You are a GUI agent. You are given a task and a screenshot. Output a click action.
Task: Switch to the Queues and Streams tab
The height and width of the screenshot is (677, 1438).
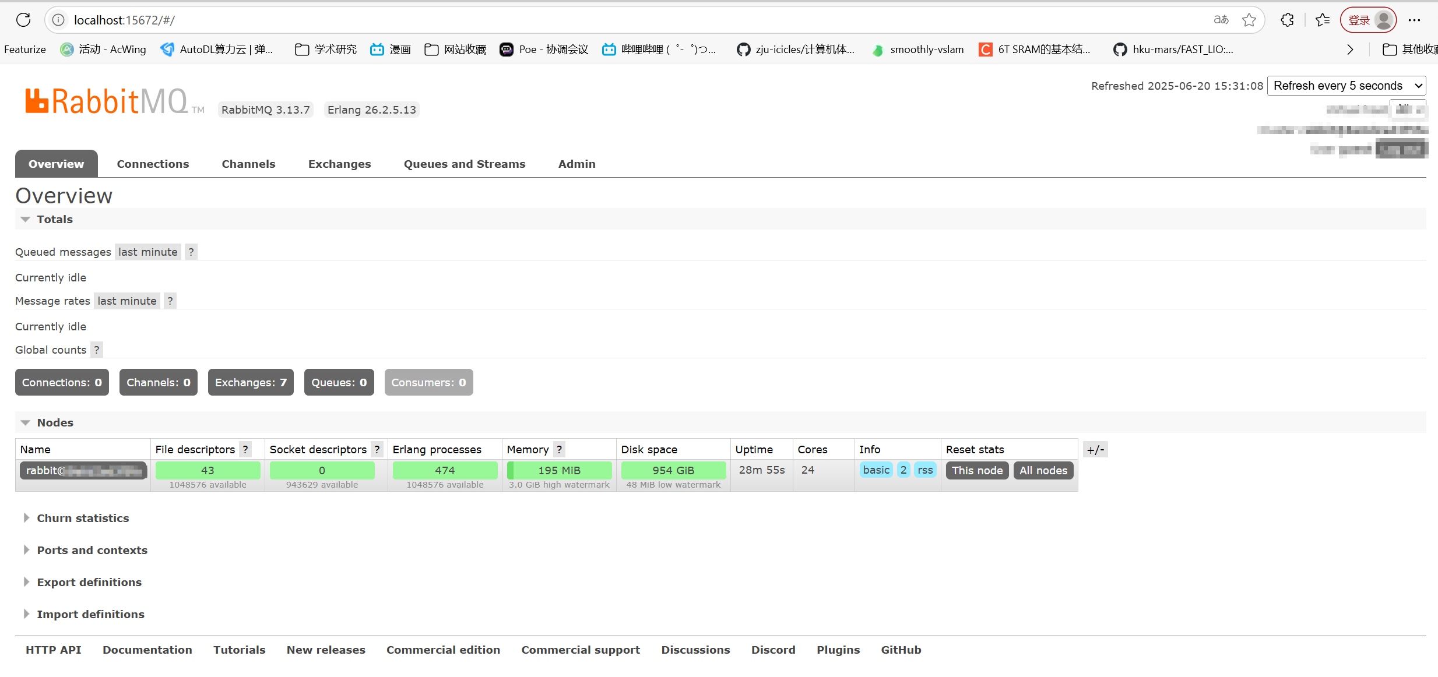[464, 164]
